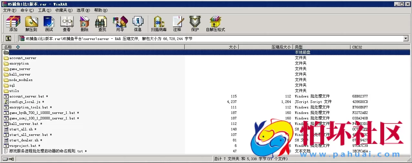This screenshot has width=412, height=163.
Task: Click the 游戏服务进程批处理启动器的命名规则.txt text file icon
Action: pyautogui.click(x=6, y=151)
